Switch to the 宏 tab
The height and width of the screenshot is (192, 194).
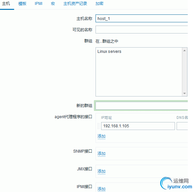coord(53,4)
